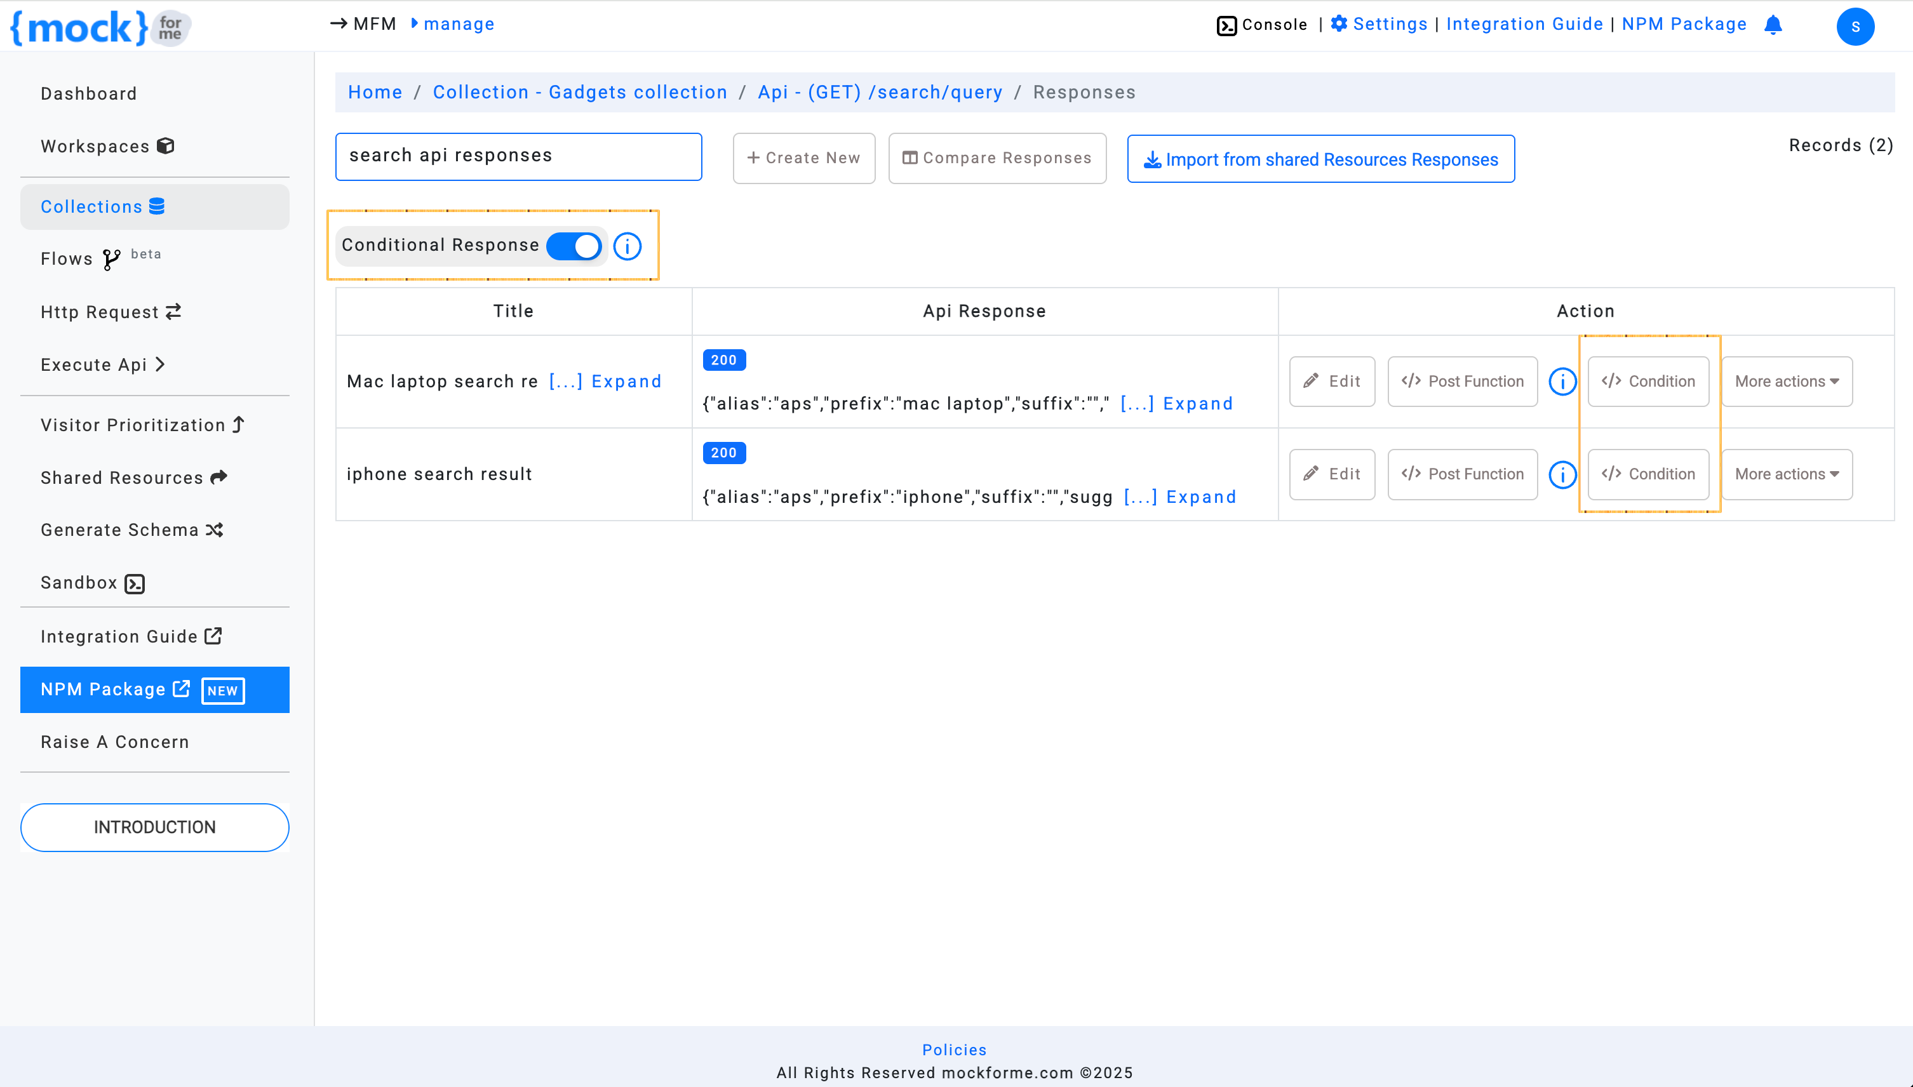This screenshot has height=1087, width=1913.
Task: Open Dashboard in the sidebar
Action: 89,93
